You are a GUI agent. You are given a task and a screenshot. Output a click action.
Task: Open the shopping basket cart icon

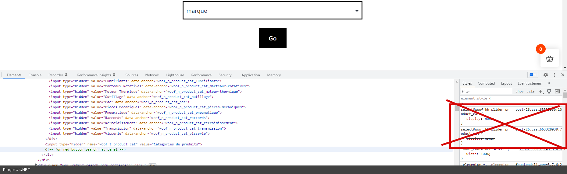point(549,59)
